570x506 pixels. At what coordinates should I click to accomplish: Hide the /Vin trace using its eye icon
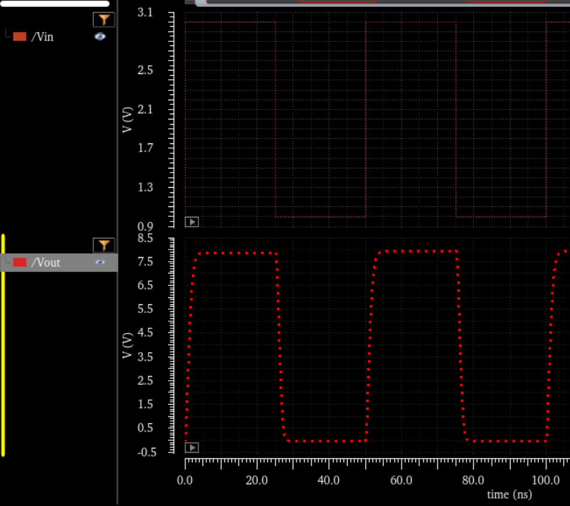(100, 37)
